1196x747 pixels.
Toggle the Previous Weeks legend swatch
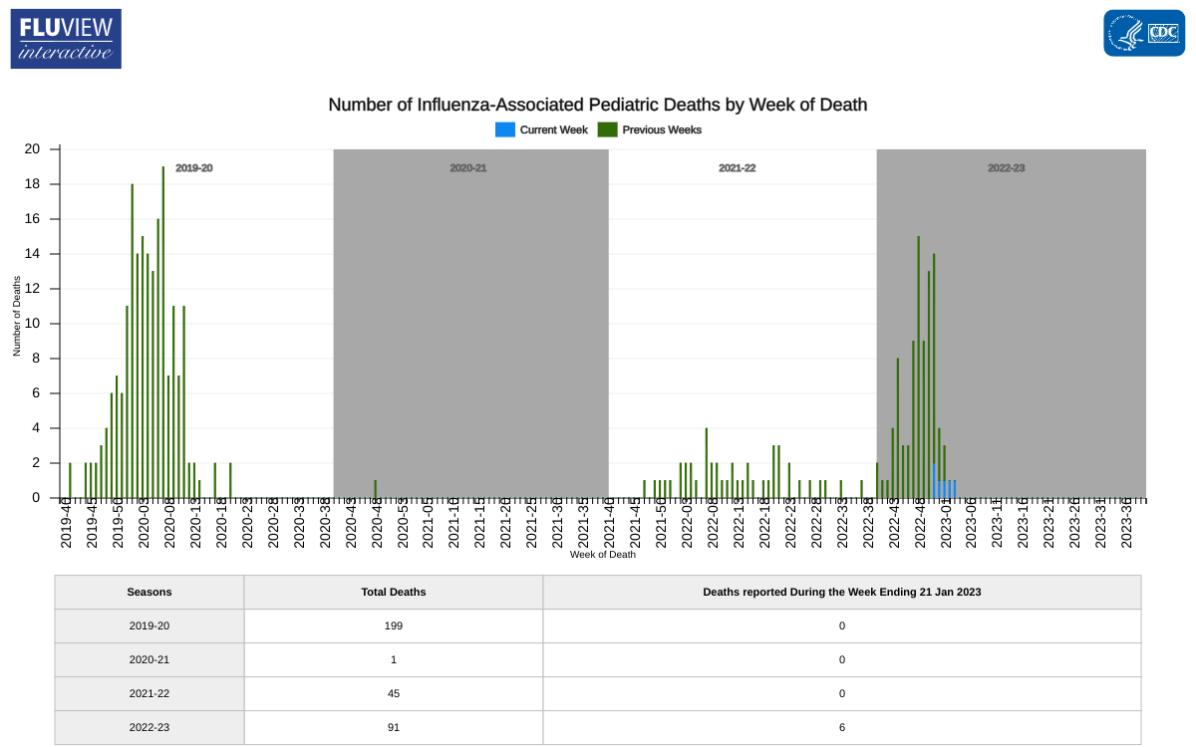point(607,129)
